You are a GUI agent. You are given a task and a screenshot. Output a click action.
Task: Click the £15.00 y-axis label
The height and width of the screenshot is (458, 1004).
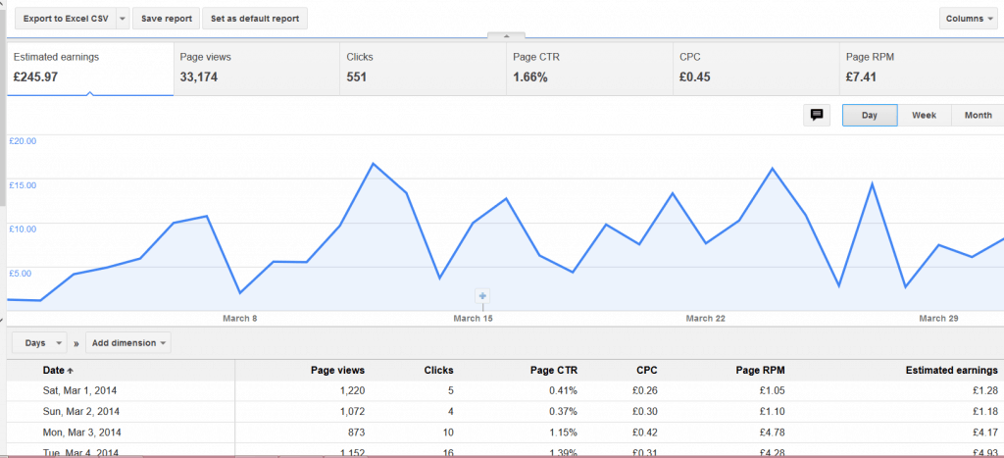[23, 185]
